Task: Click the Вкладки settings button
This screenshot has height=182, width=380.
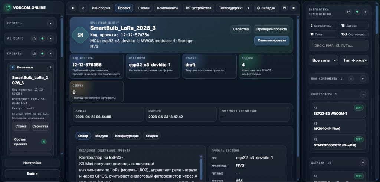Action: click(x=266, y=8)
